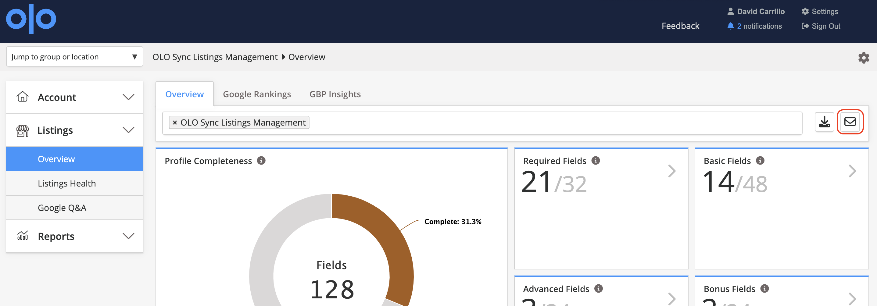Switch to the Overview tab
Viewport: 877px width, 306px height.
(184, 94)
